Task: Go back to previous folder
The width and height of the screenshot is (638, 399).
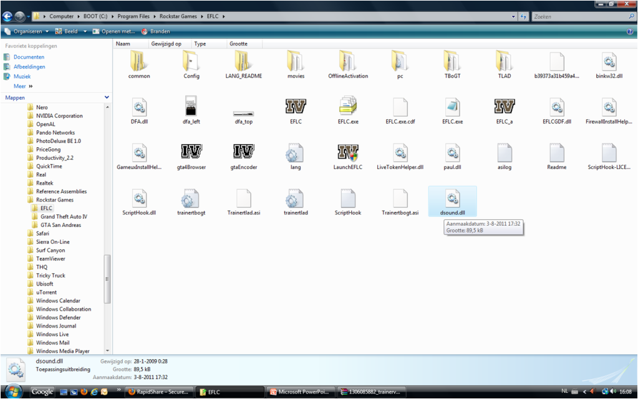Action: 7,17
